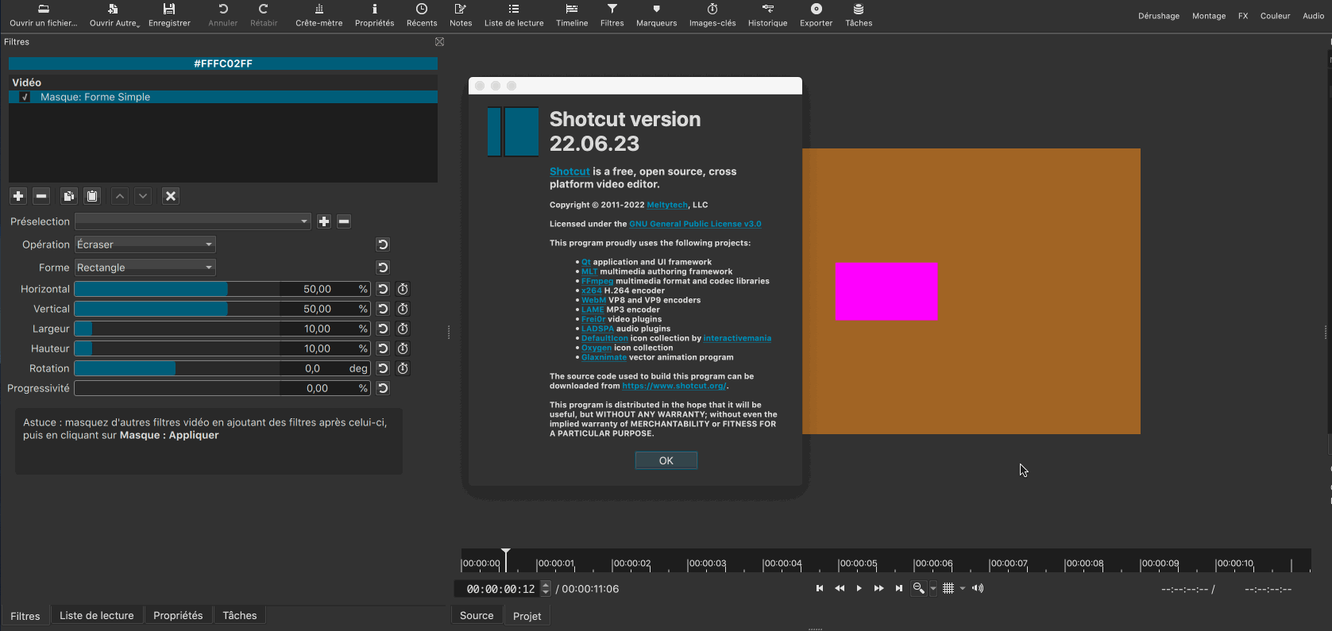Select the Source player tab
1332x631 pixels.
click(x=477, y=615)
